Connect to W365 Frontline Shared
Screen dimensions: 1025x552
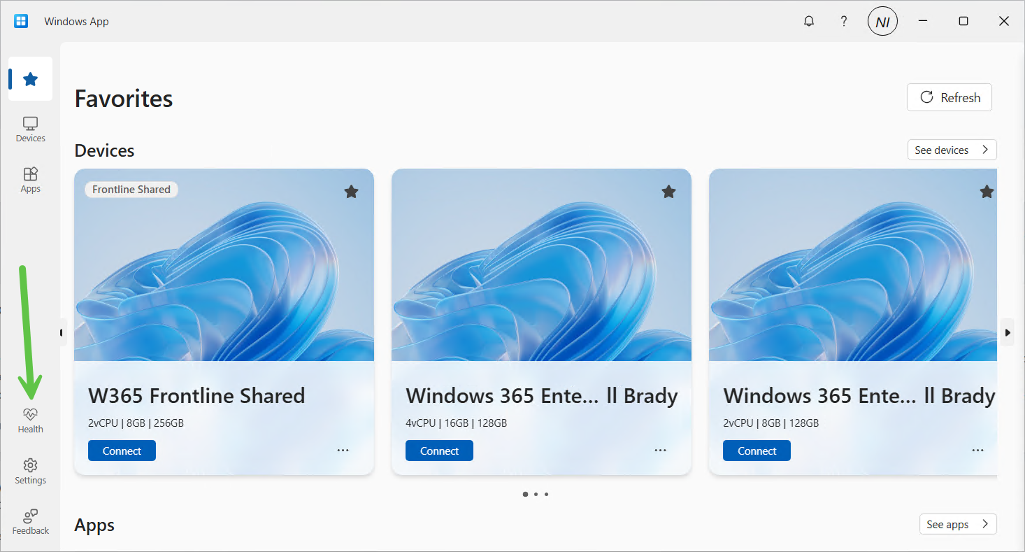[x=122, y=451]
